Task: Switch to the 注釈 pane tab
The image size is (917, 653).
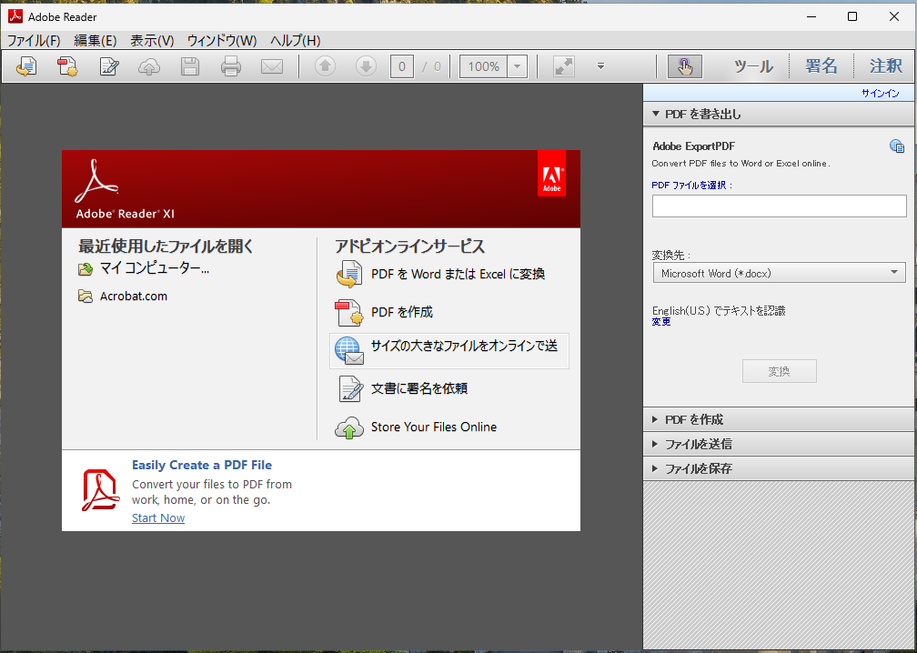Action: coord(885,66)
